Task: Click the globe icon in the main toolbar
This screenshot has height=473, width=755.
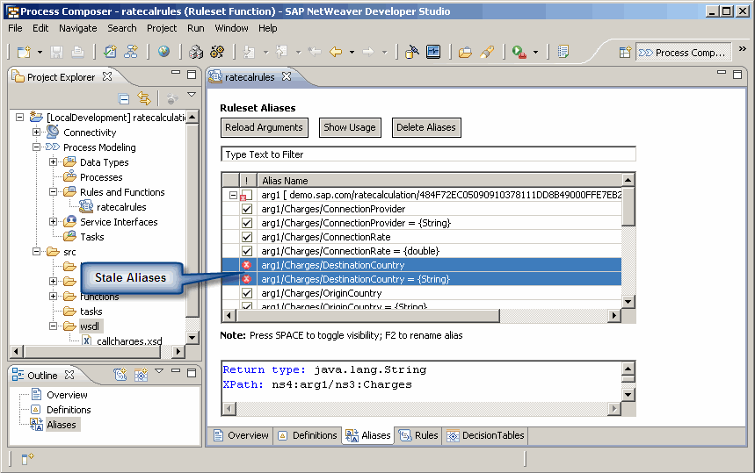Action: 163,53
